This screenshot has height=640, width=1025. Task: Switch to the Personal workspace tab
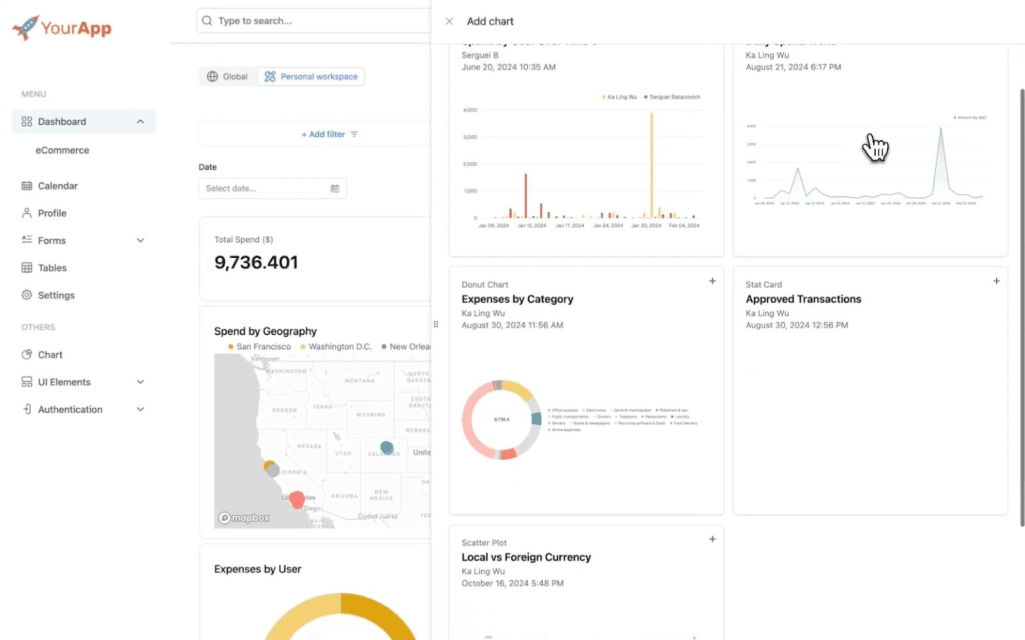[311, 76]
